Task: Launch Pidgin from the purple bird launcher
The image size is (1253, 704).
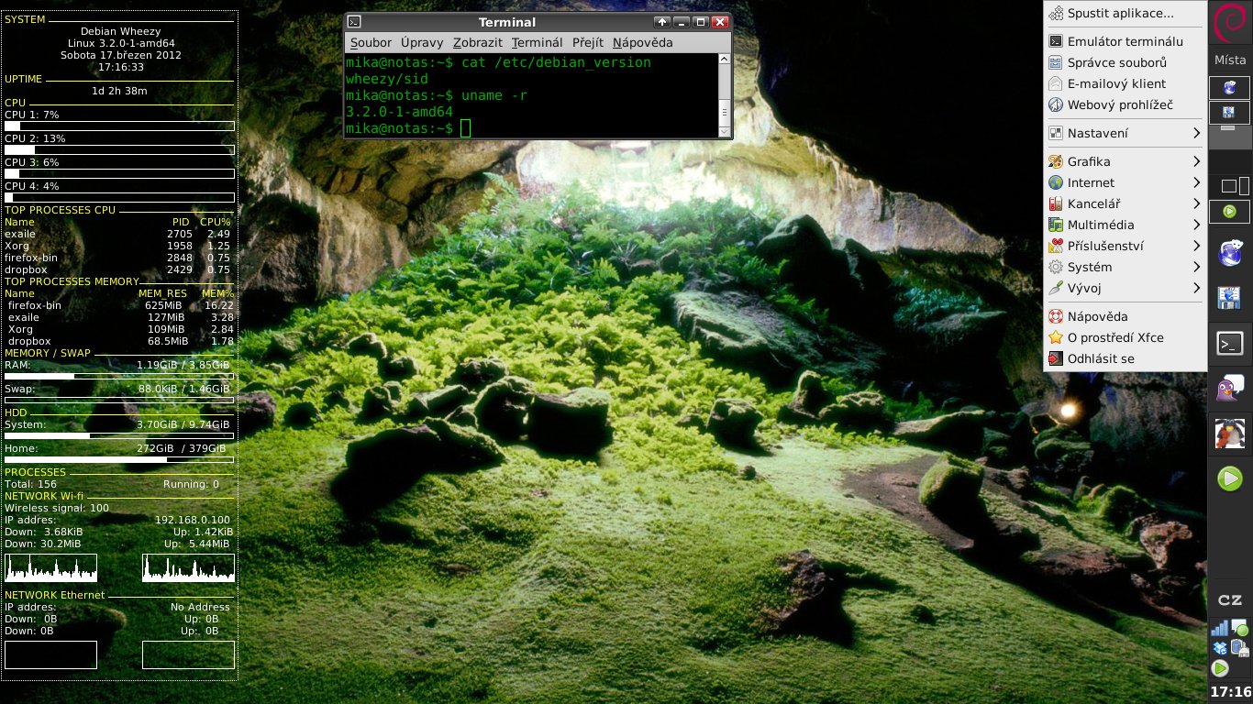Action: pyautogui.click(x=1230, y=389)
